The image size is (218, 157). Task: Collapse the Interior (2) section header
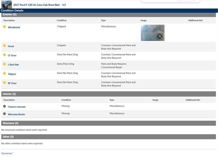point(108,94)
